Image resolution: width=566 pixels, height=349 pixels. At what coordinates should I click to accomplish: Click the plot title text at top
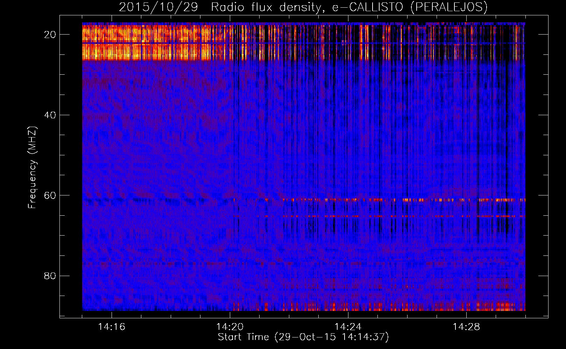point(303,7)
